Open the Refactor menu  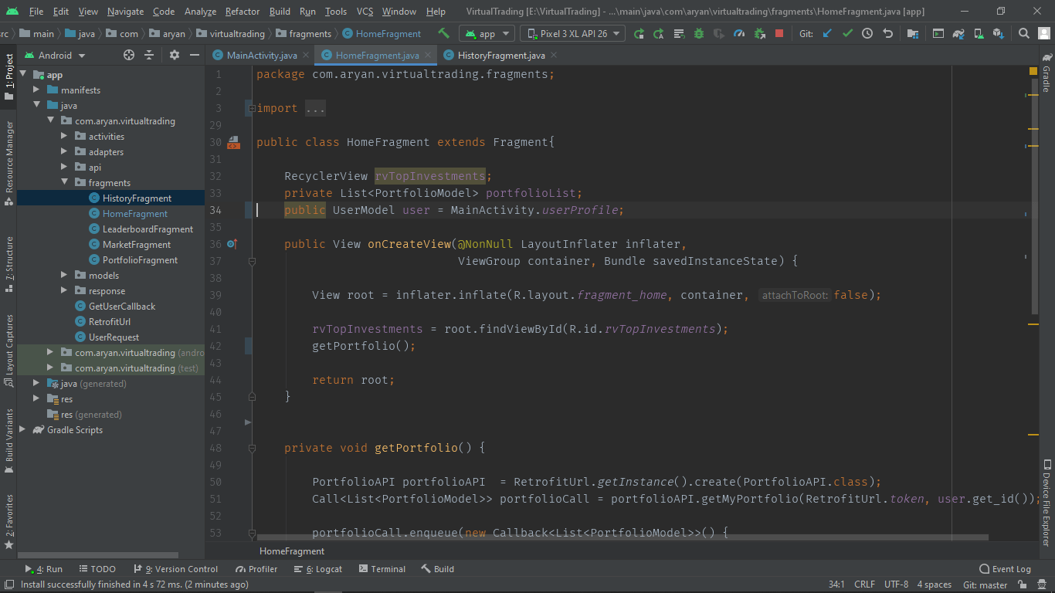click(242, 12)
